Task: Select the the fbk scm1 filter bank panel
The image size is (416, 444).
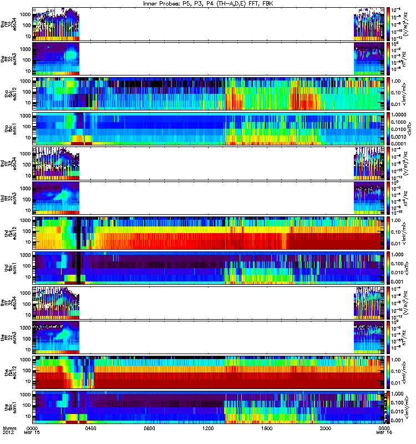Action: (x=209, y=407)
